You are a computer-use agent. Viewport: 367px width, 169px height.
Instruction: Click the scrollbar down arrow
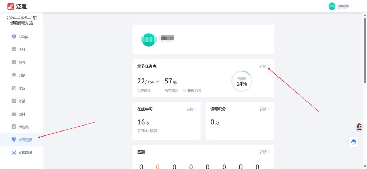click(x=365, y=167)
